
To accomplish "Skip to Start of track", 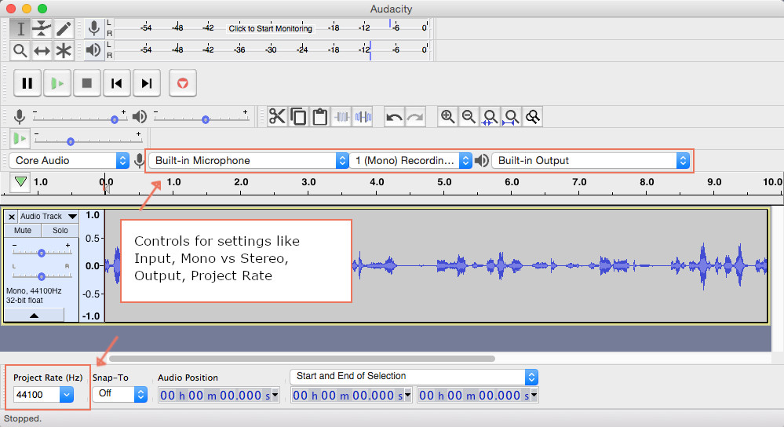I will click(116, 82).
